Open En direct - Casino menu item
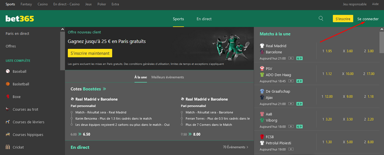The height and width of the screenshot is (155, 384). 66,4
